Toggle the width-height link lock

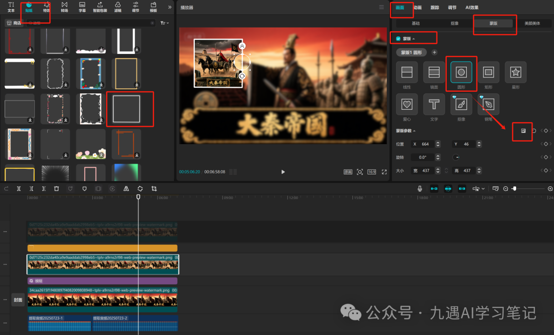point(447,171)
